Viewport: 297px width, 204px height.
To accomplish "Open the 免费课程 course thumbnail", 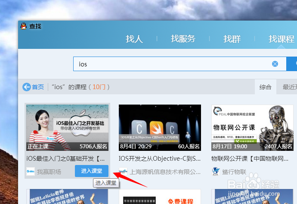I will click(x=160, y=196).
